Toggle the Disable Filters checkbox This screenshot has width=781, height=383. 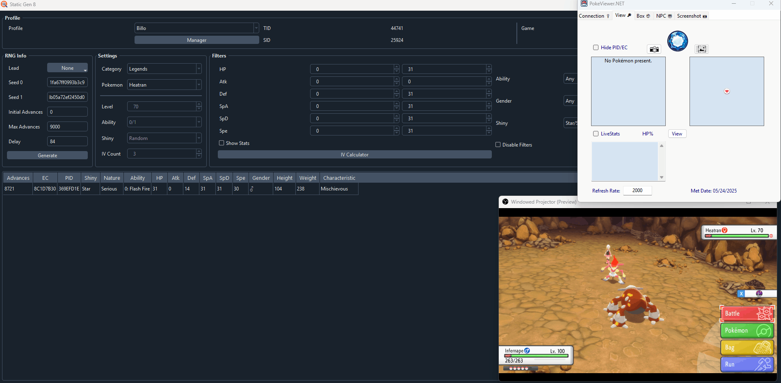tap(498, 145)
